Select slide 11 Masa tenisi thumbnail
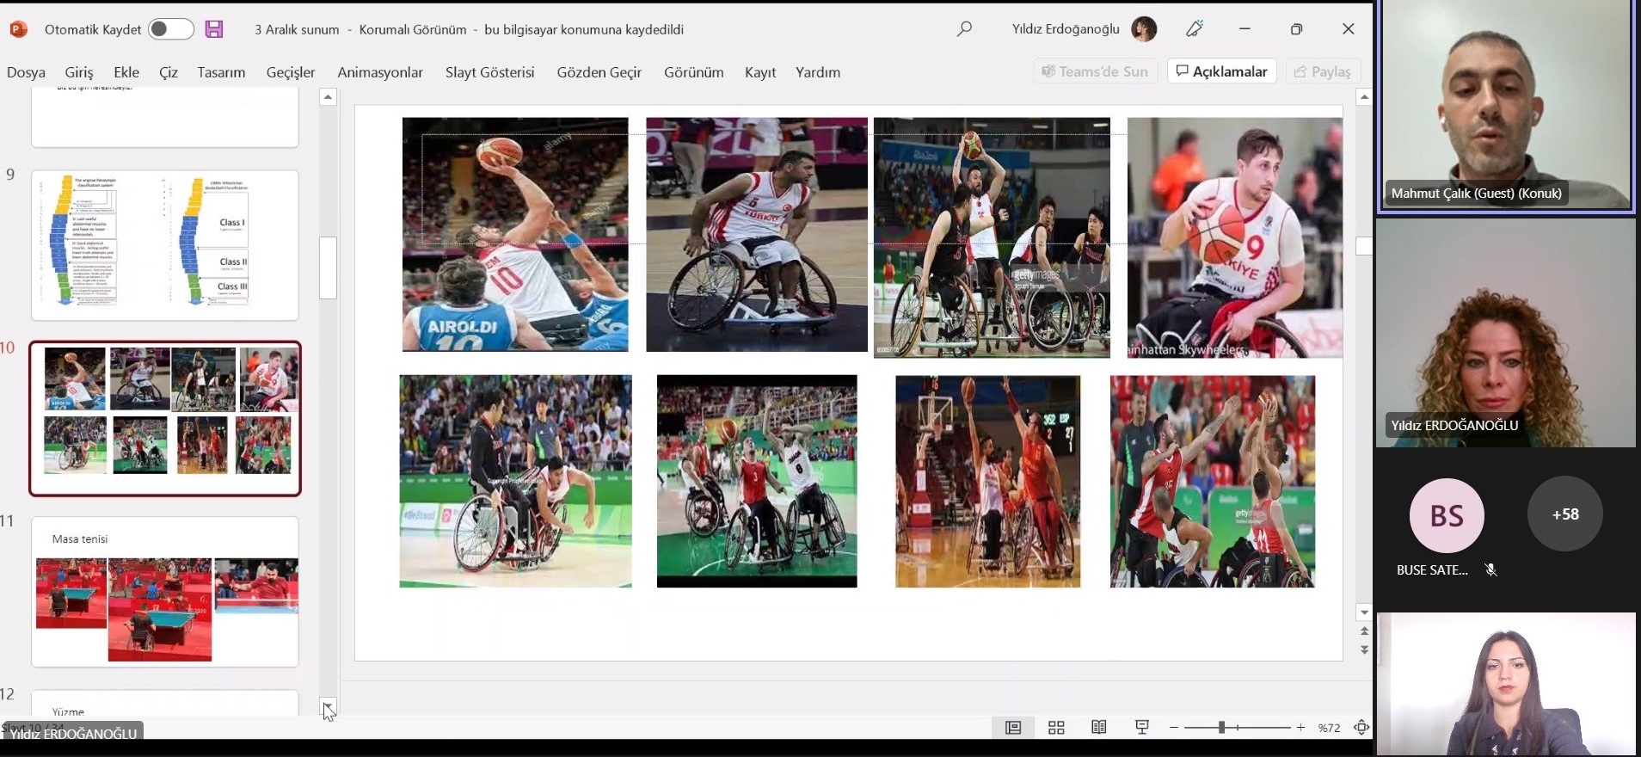Viewport: 1641px width, 757px height. pos(165,592)
